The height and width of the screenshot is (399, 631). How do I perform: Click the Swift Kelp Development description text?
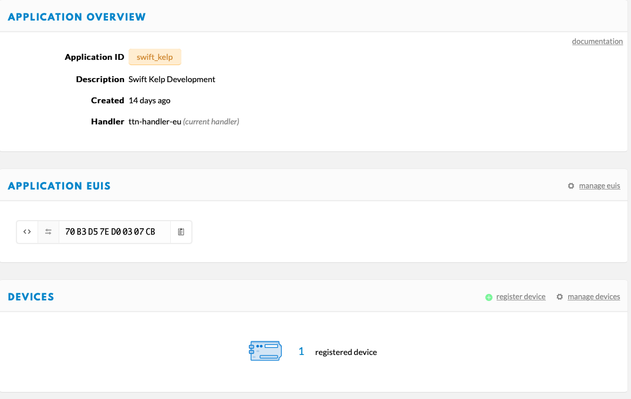tap(172, 79)
